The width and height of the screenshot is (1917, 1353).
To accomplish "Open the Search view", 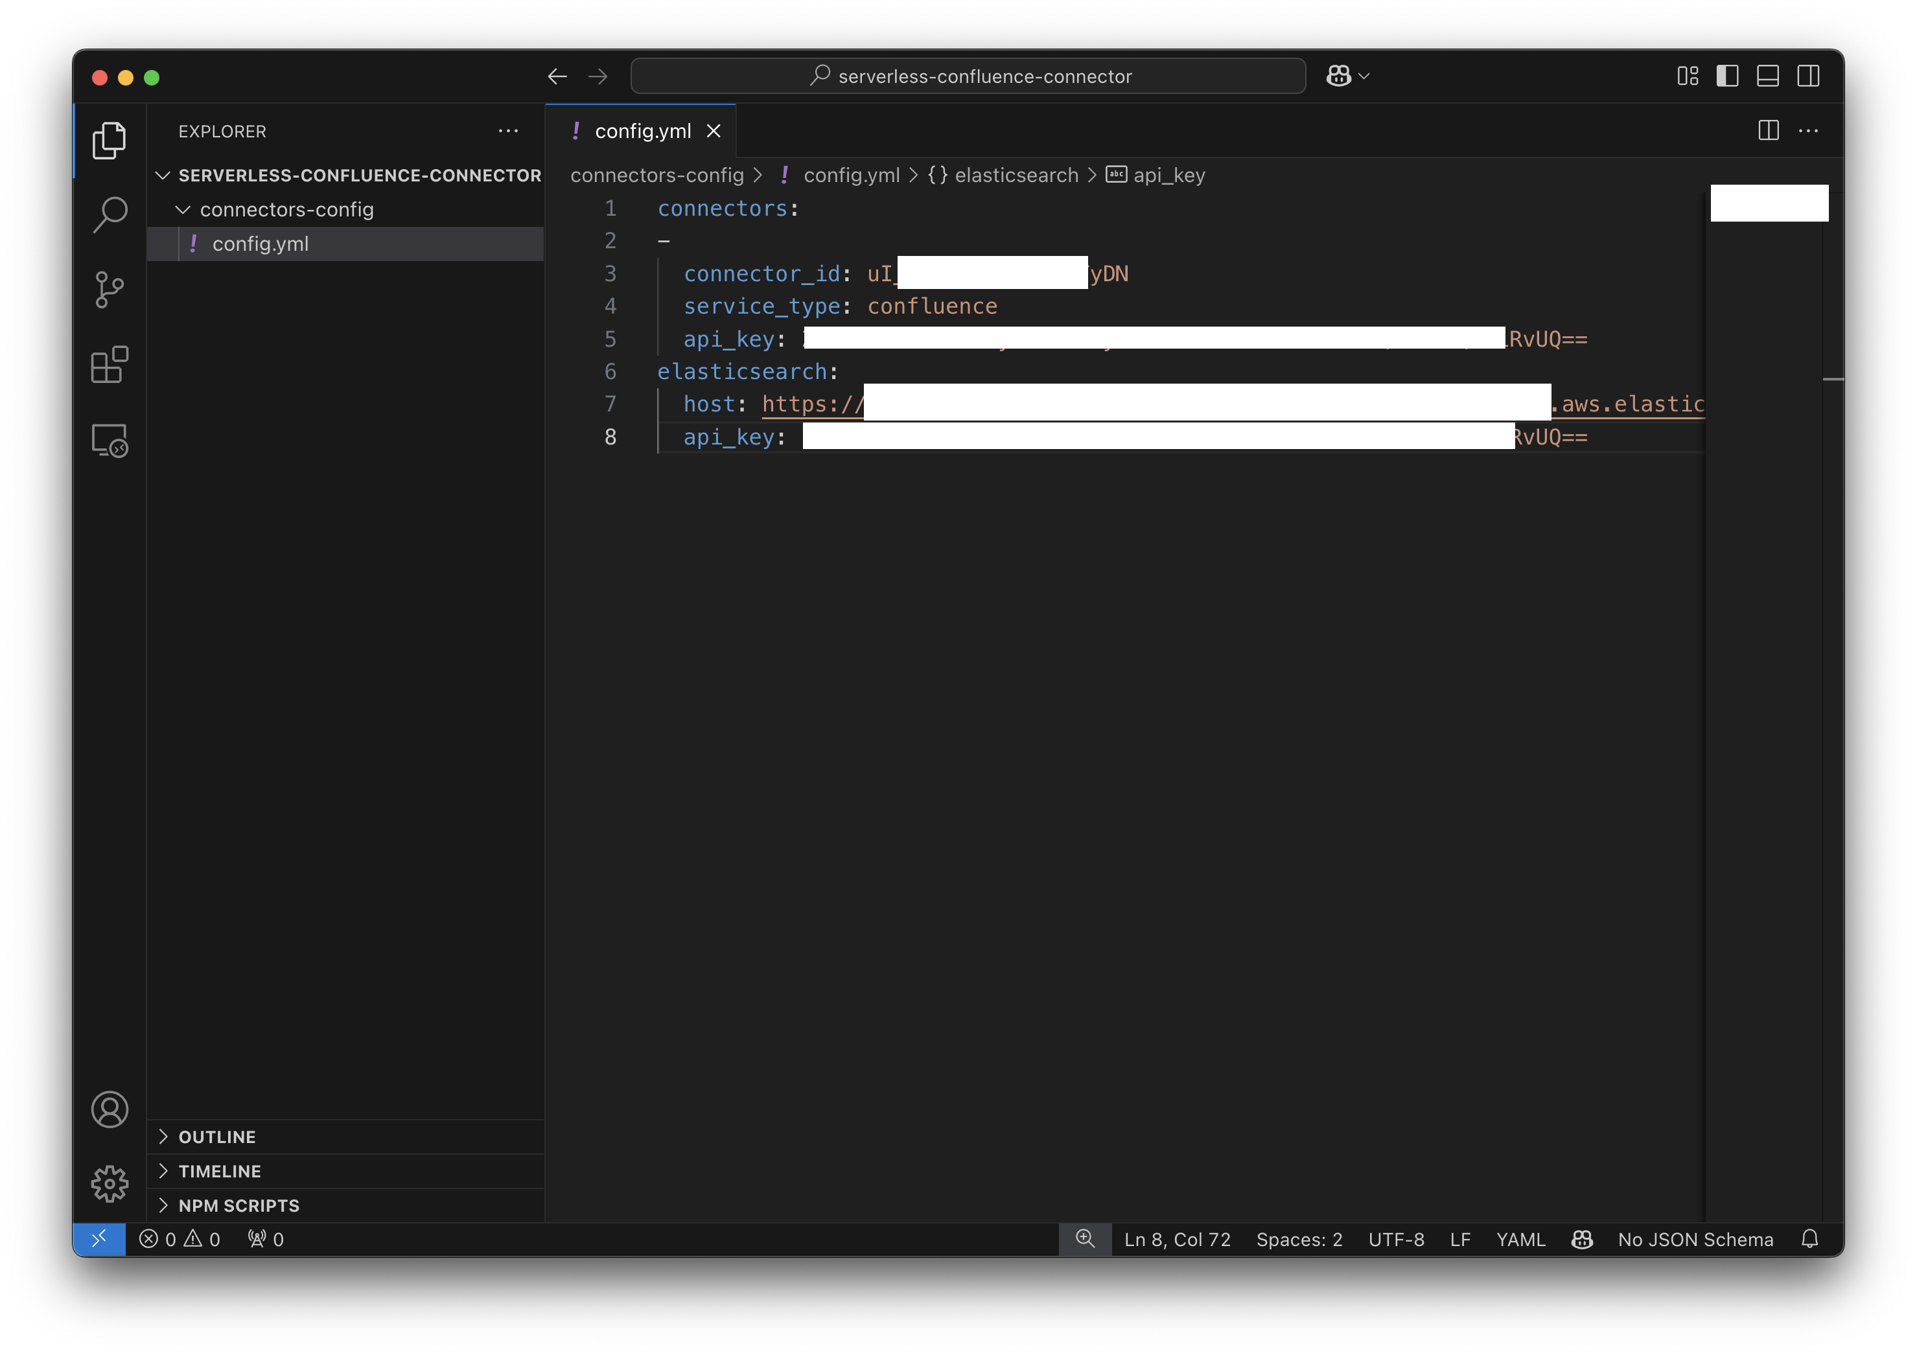I will 110,215.
